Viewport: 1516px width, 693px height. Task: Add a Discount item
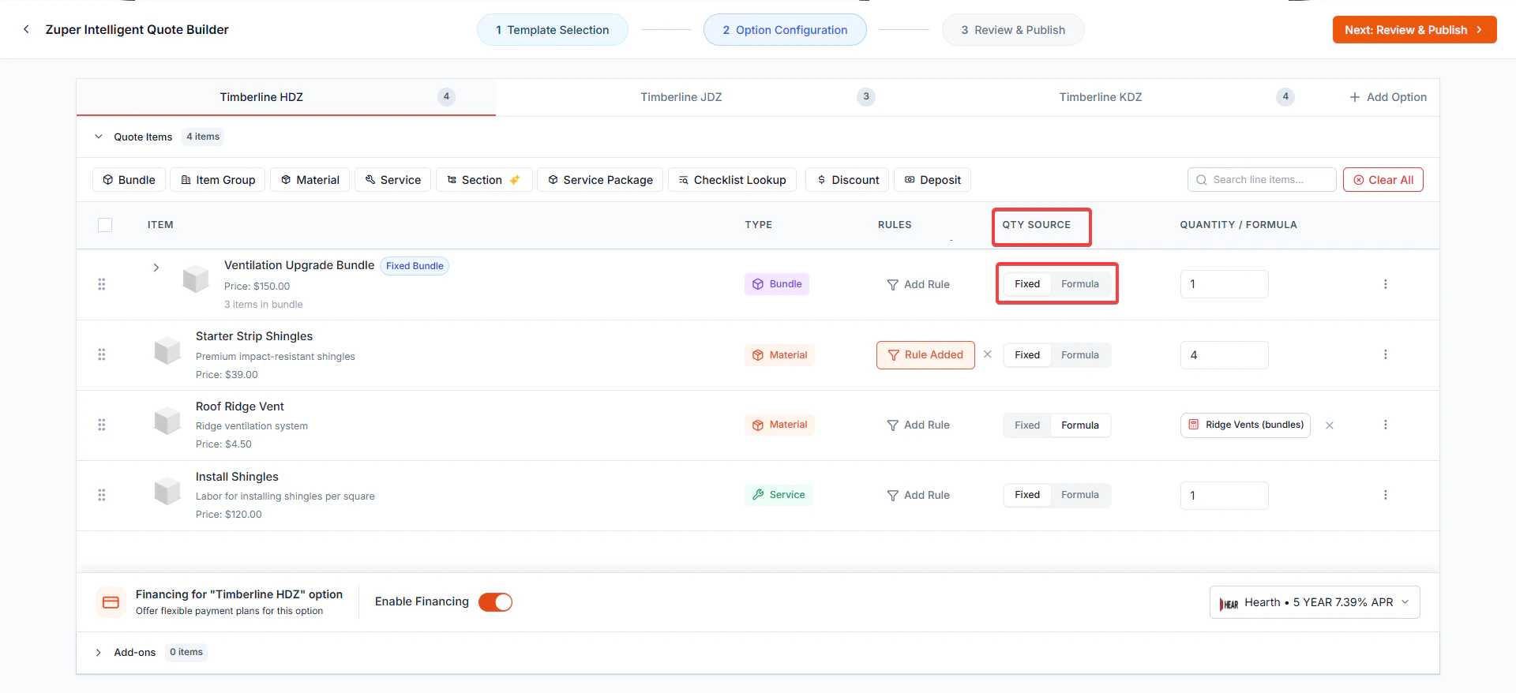coord(847,180)
